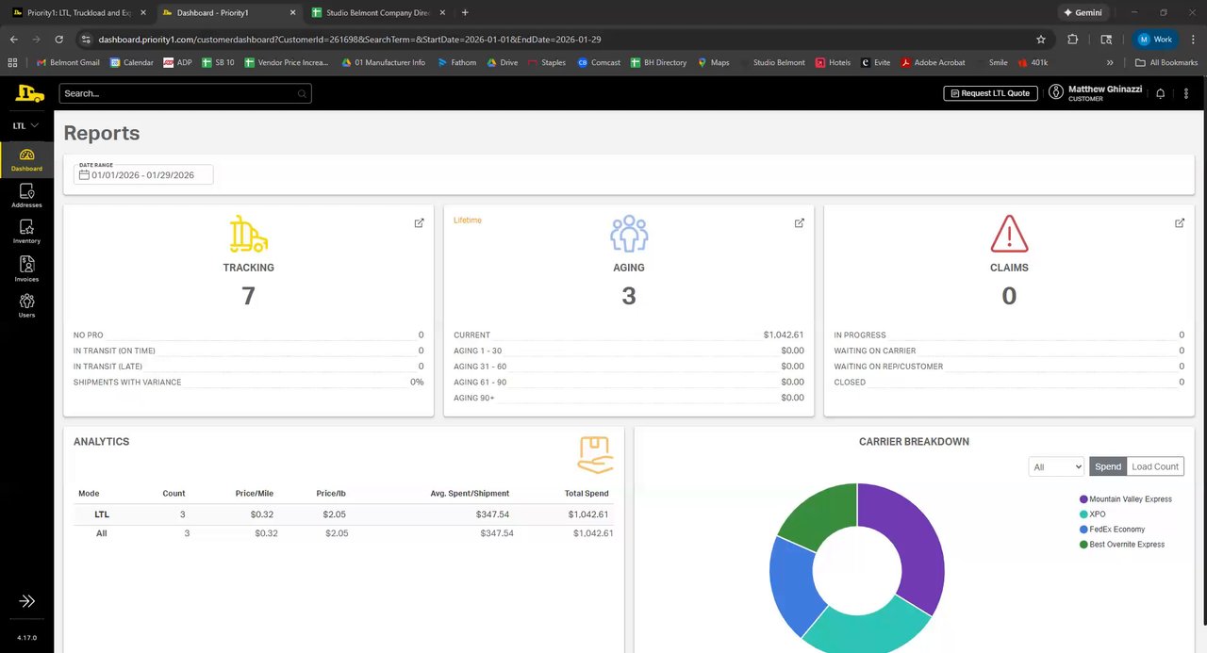Open the Aging card external link icon
Viewport: 1207px width, 653px height.
pos(799,223)
